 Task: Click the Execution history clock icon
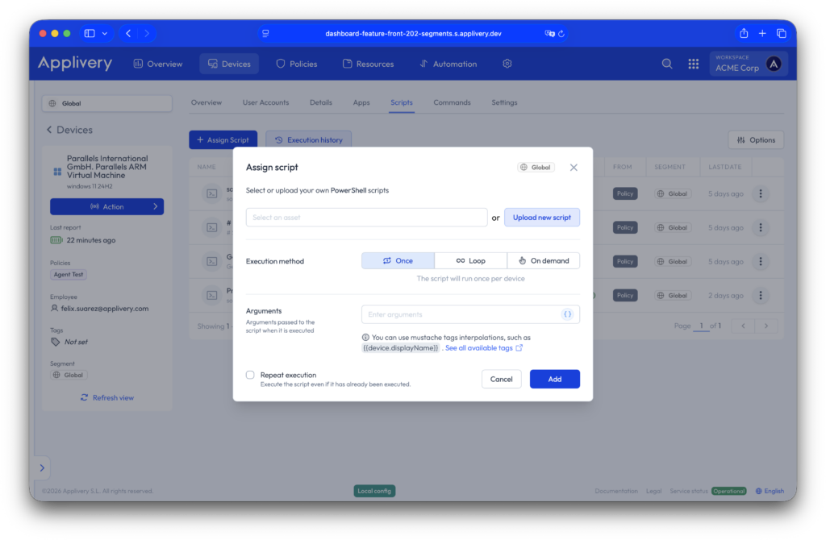[x=279, y=139]
